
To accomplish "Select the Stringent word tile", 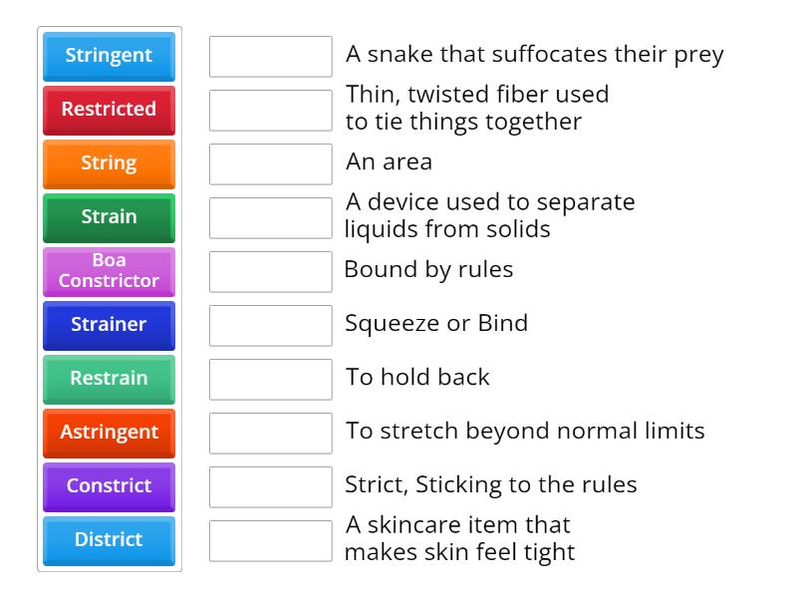I will pos(109,57).
